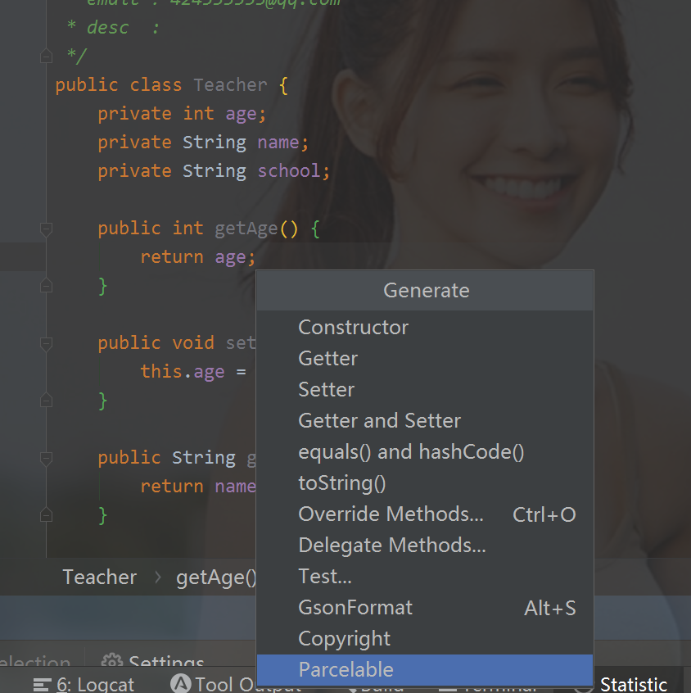
Task: Select the highlighted Parcelable option
Action: (425, 670)
